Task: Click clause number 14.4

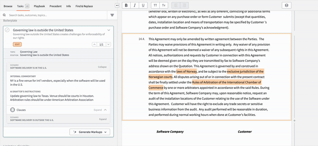Action: [x=142, y=39]
